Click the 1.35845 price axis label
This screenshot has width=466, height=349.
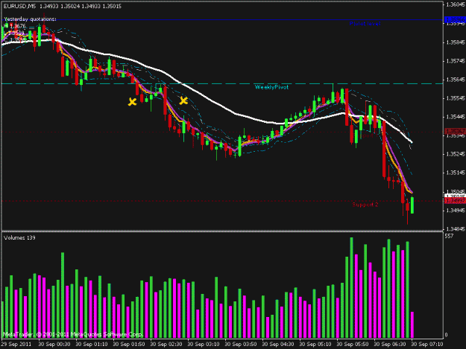(456, 42)
